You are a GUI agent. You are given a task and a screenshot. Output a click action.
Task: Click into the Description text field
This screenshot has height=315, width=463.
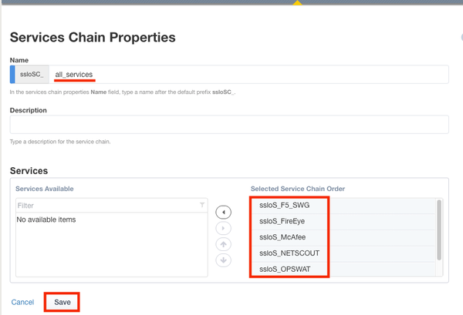pyautogui.click(x=229, y=125)
